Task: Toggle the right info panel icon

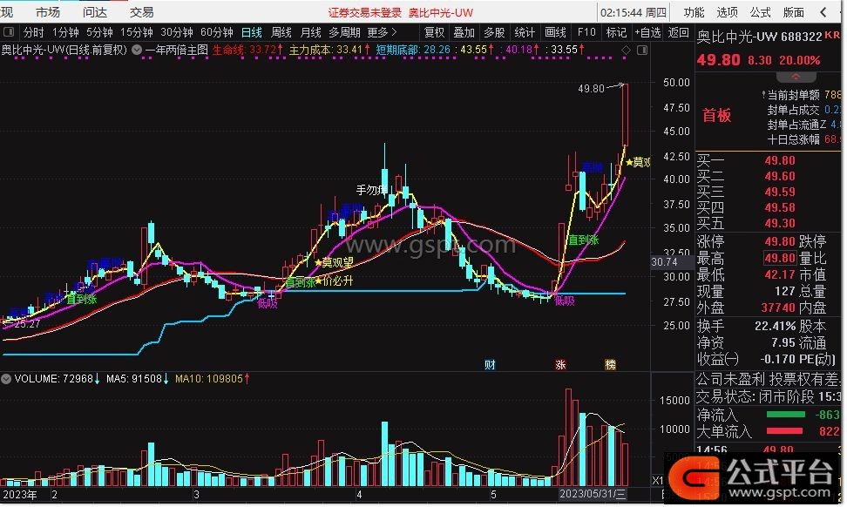Action: pyautogui.click(x=642, y=51)
